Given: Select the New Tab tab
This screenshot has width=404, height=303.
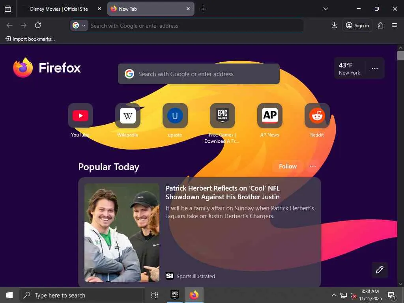Looking at the screenshot, I should 151,9.
